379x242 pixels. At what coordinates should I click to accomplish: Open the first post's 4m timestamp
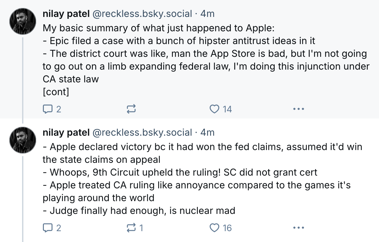pos(207,14)
